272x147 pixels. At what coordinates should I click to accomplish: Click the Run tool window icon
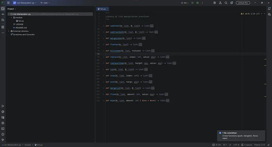pos(3,106)
